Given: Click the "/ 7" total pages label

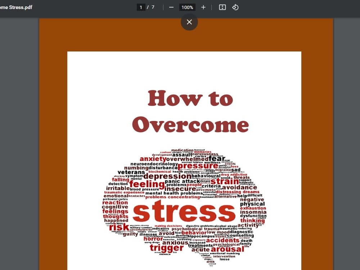Looking at the screenshot, I should point(151,7).
